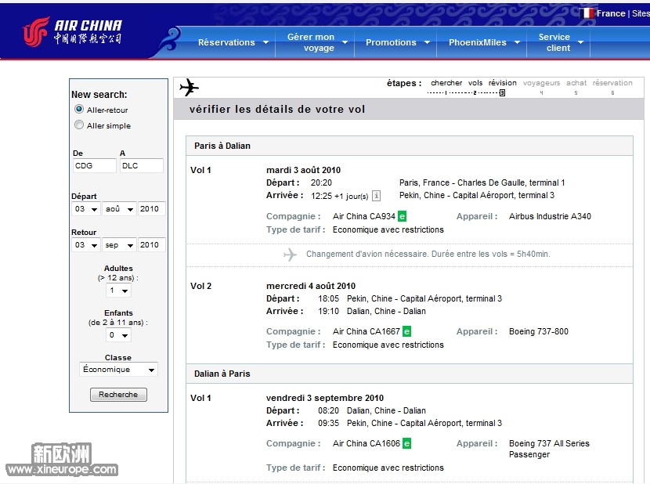Click the Paris à Dalian section header
Viewport: 650px width, 484px height.
409,146
